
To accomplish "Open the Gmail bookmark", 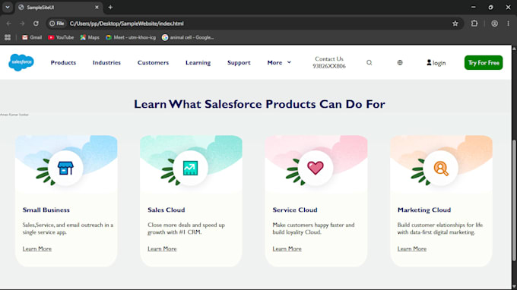I will [32, 37].
